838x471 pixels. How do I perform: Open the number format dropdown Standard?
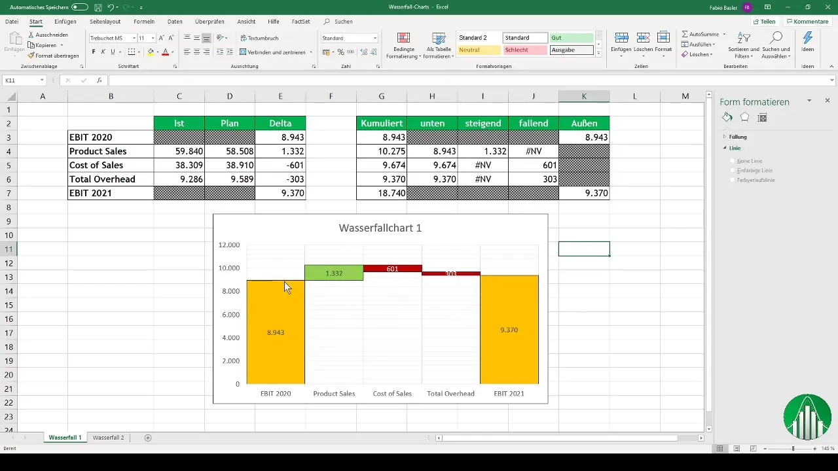pyautogui.click(x=375, y=38)
